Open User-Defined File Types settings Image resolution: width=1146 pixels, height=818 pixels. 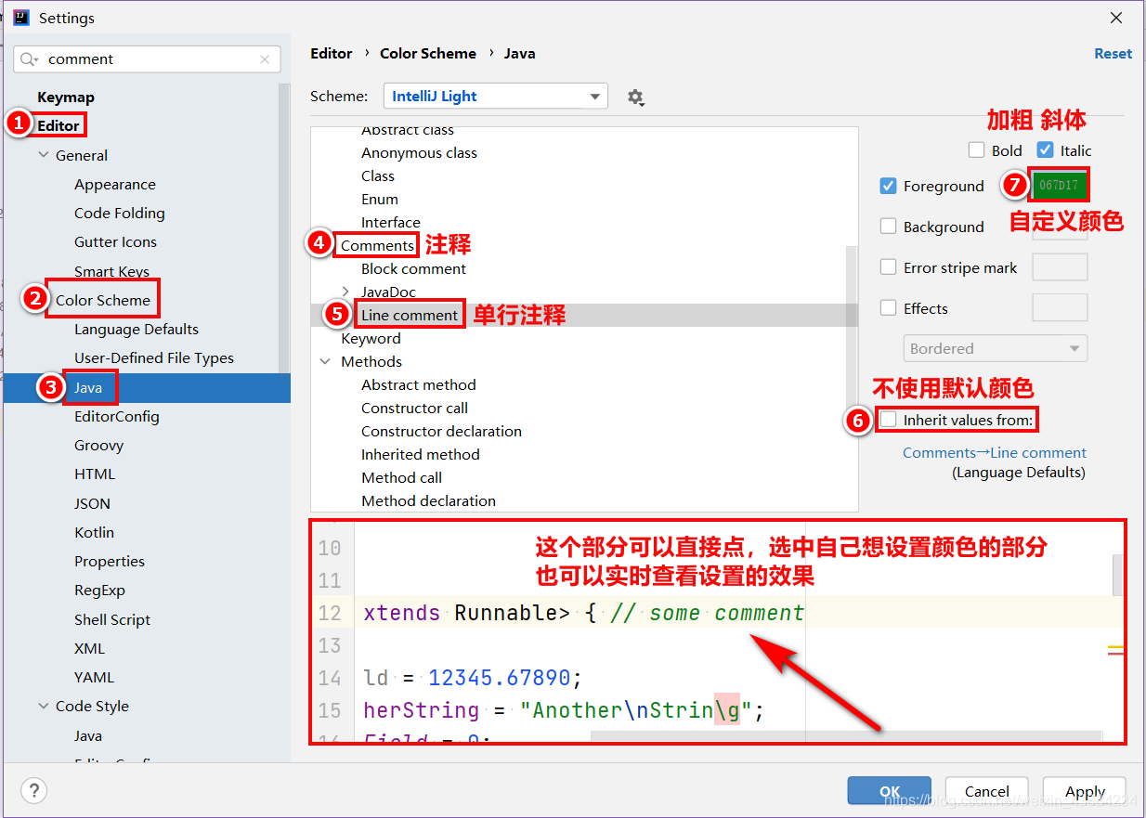(x=154, y=357)
